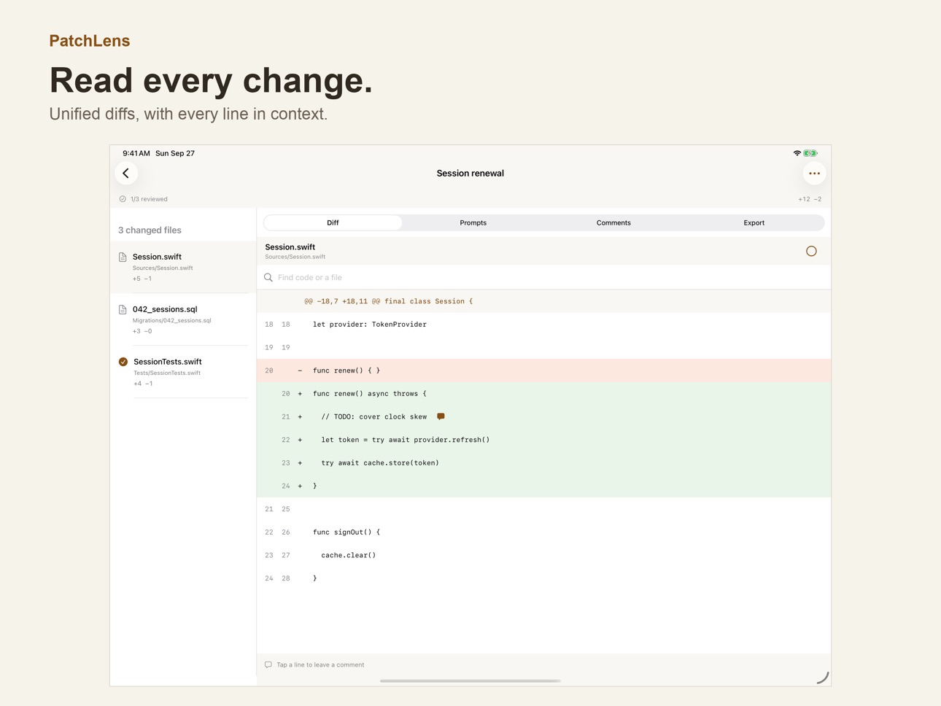Select SessionTests.swift in changed files
Screen dimensions: 941x706
(183, 372)
